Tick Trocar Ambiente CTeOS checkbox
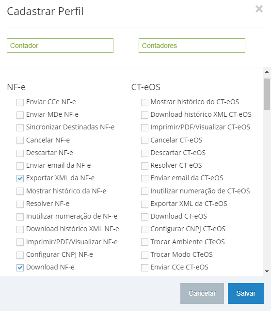The height and width of the screenshot is (316, 271). [x=144, y=242]
